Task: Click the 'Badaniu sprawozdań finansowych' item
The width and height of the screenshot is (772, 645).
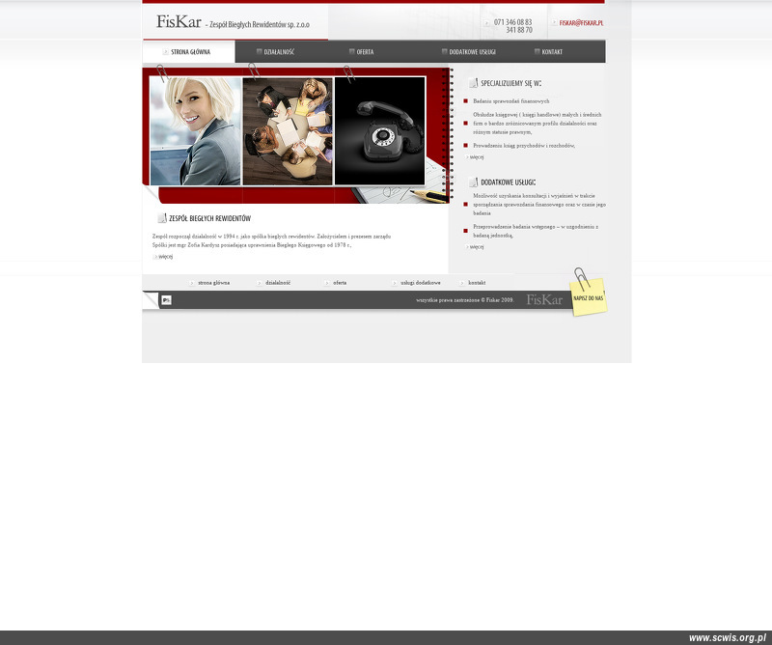Action: pyautogui.click(x=511, y=101)
